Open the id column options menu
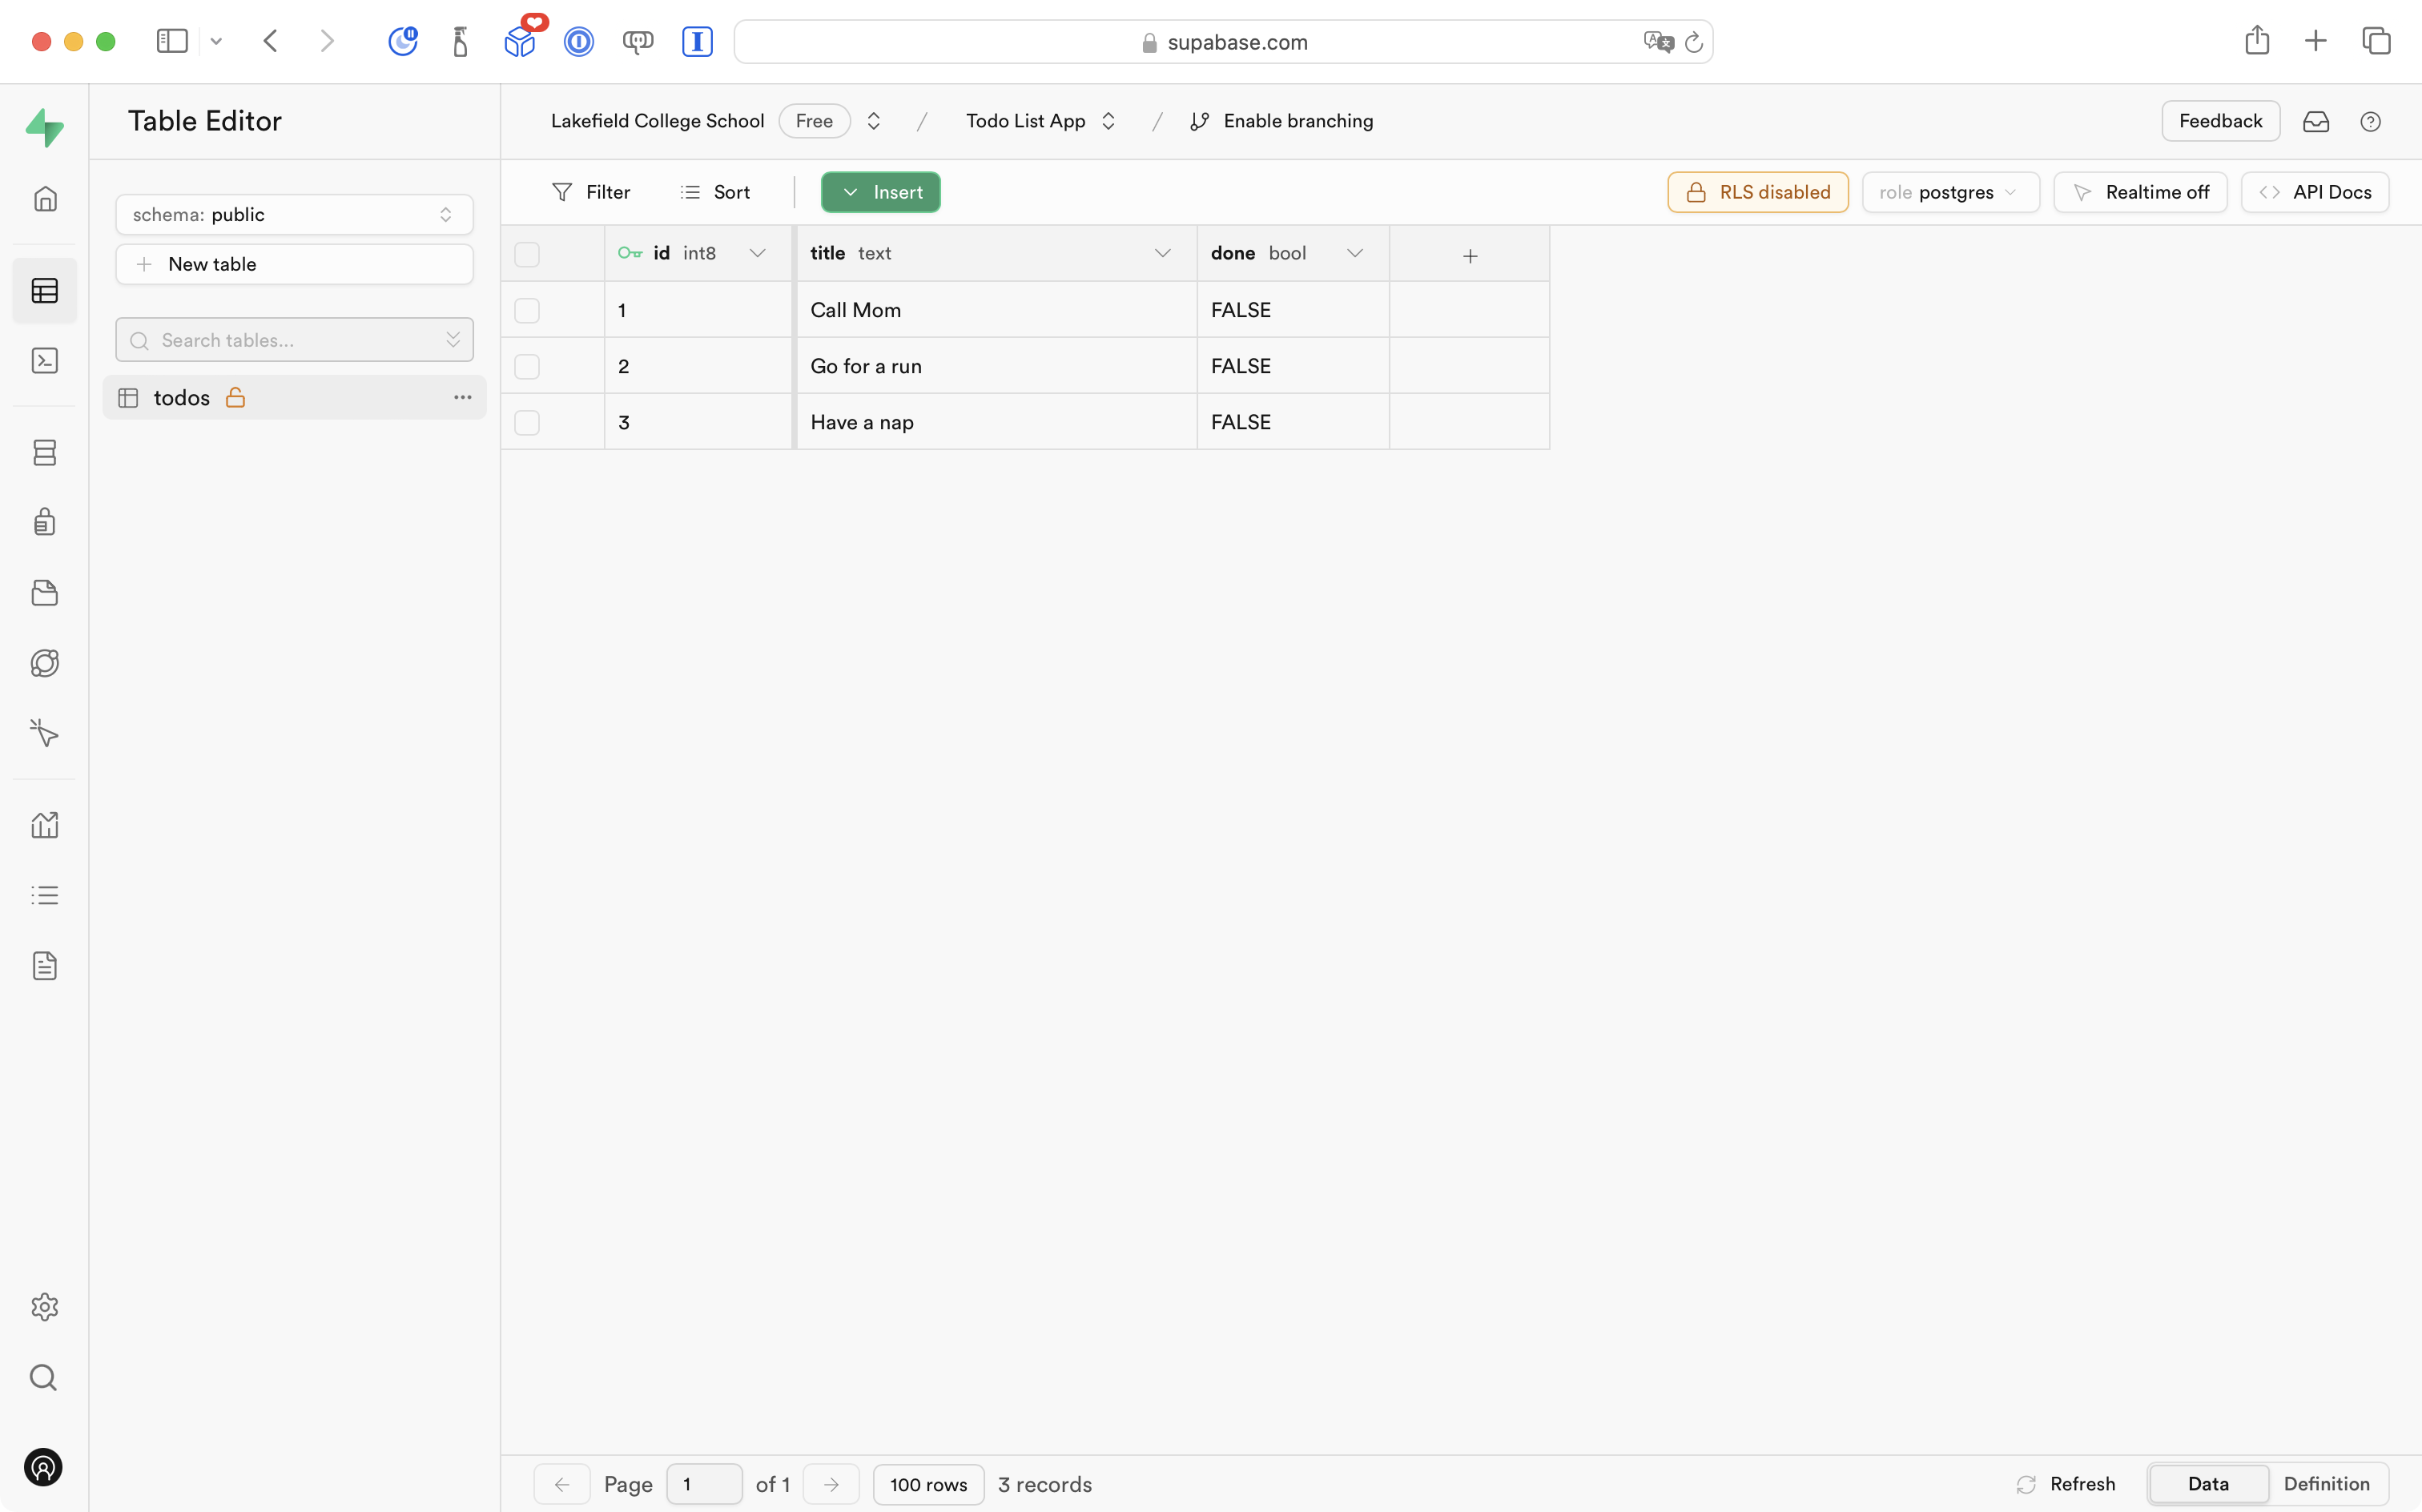2422x1512 pixels. (x=757, y=253)
